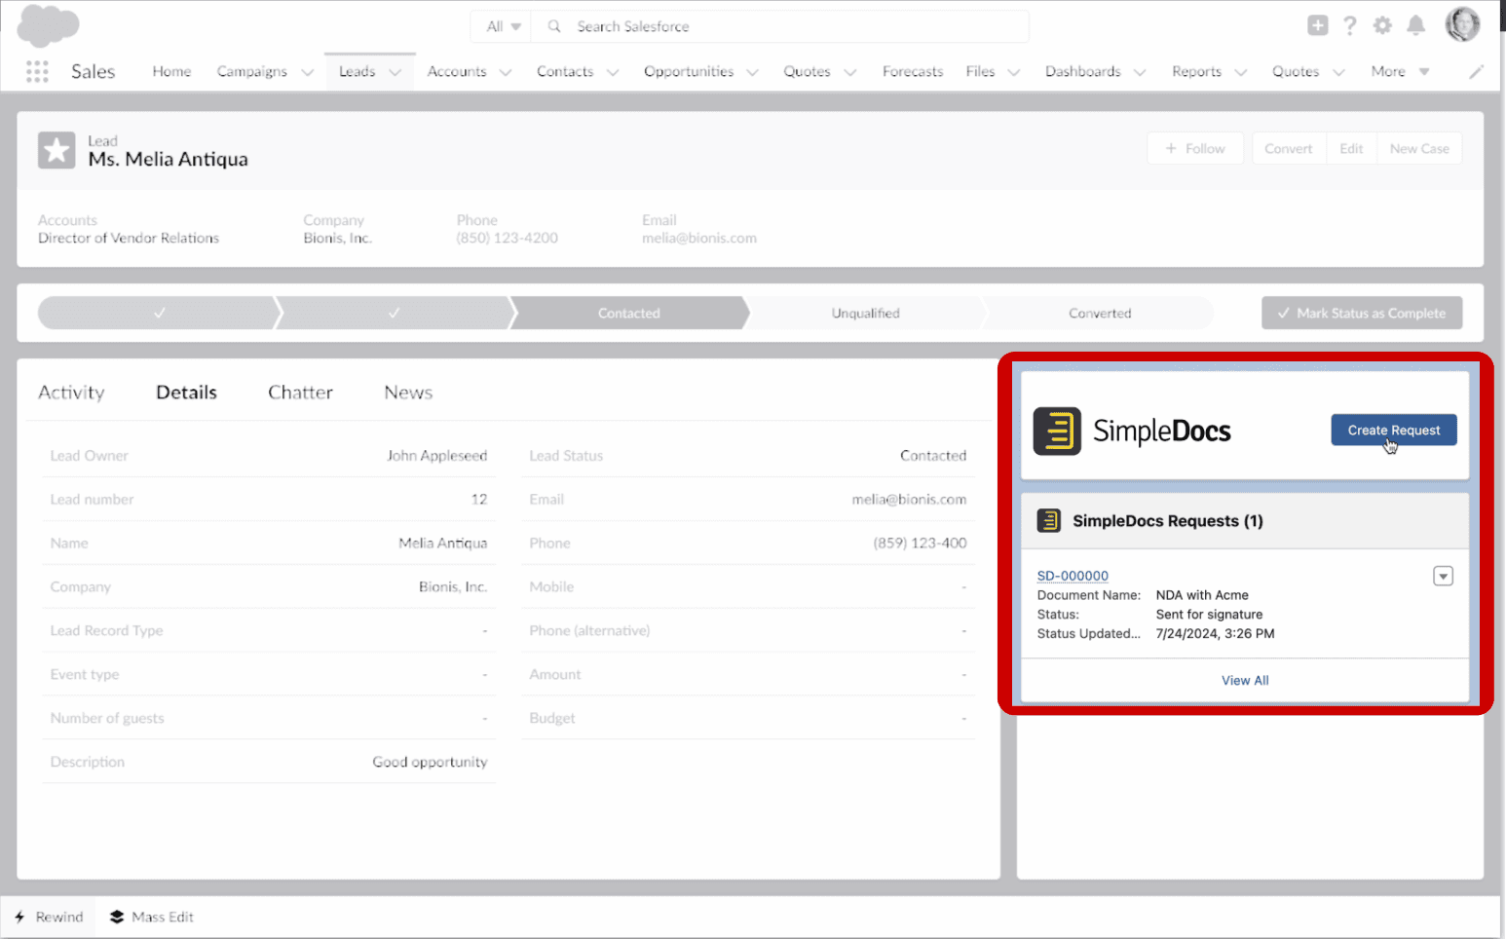Select the Contacted path stage
Viewport: 1506px width, 939px height.
[x=629, y=313]
